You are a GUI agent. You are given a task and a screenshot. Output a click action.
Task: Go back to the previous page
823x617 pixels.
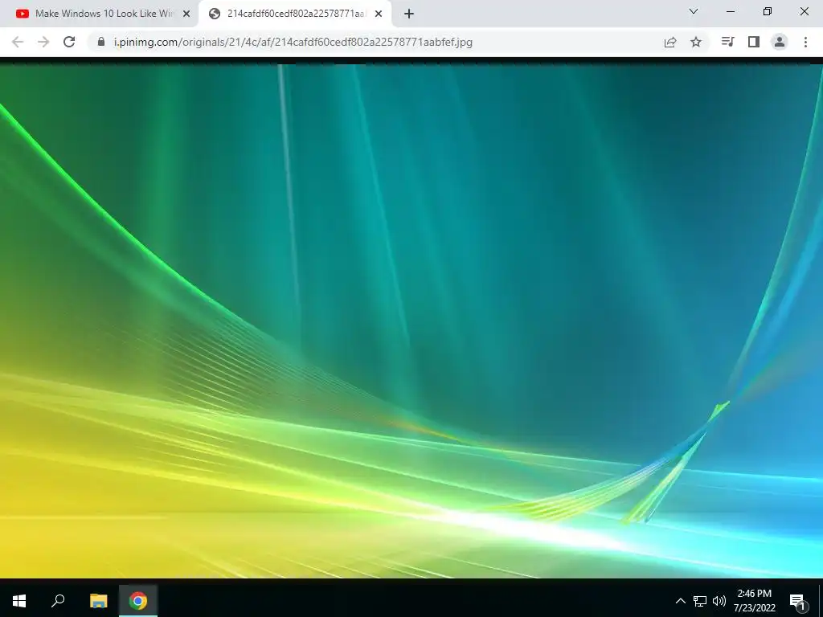pyautogui.click(x=18, y=42)
